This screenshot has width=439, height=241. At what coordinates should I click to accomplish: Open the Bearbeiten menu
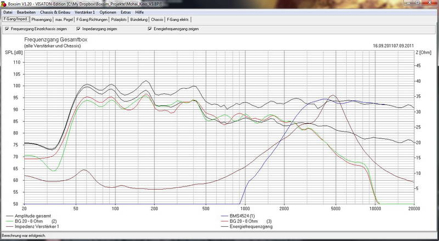click(x=26, y=11)
